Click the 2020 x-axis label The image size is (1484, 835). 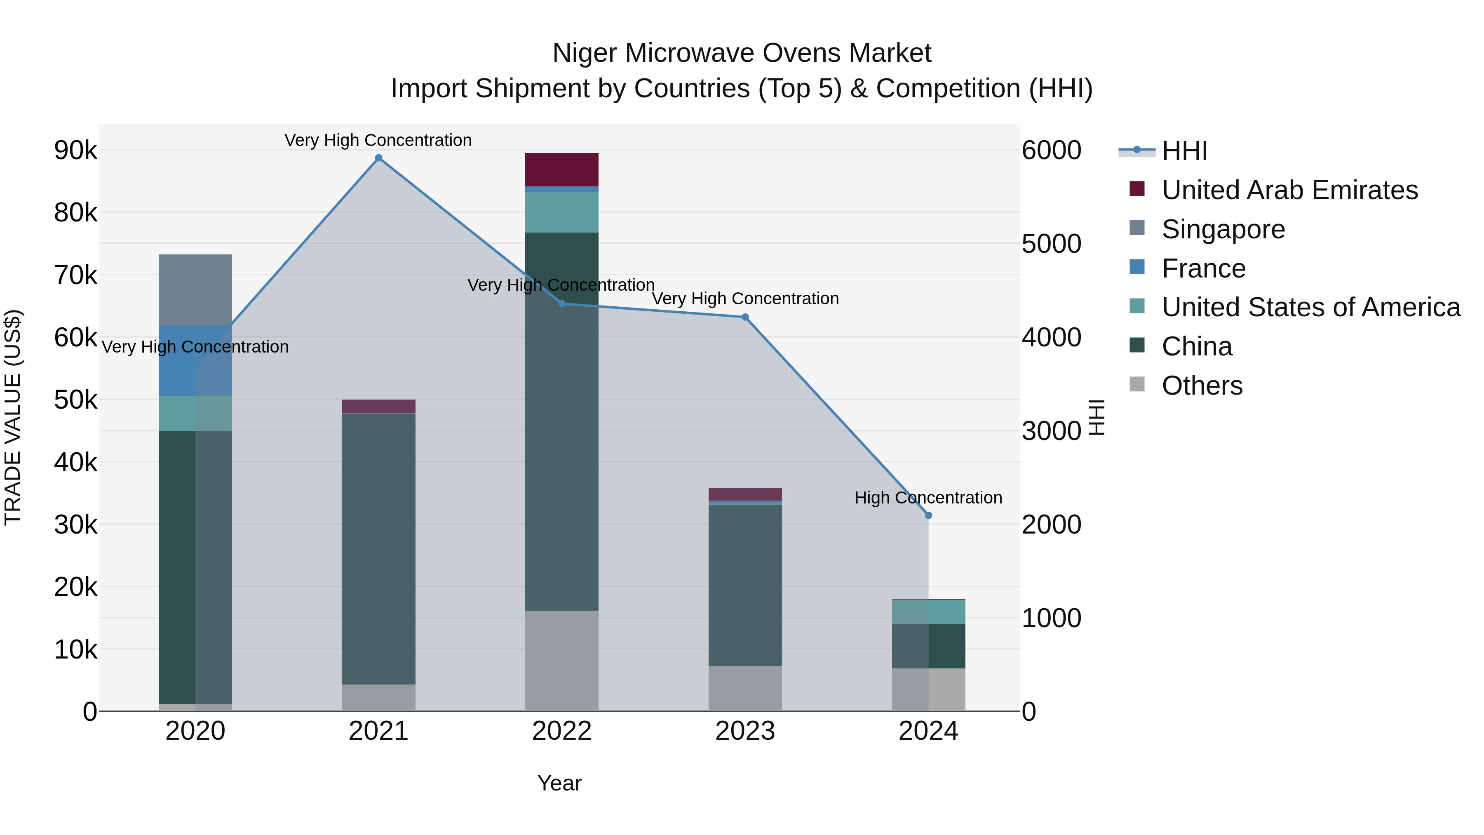pos(195,731)
